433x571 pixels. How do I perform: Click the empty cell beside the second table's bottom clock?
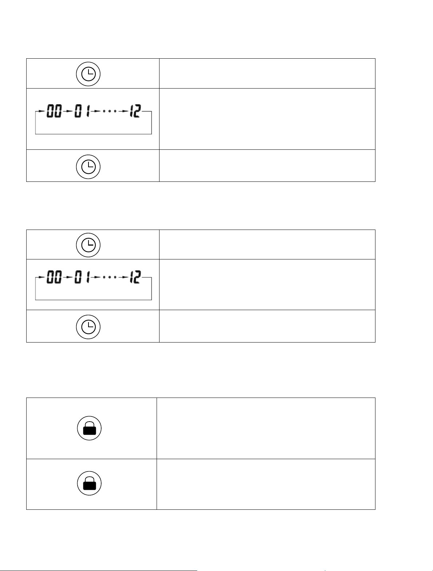tap(267, 326)
